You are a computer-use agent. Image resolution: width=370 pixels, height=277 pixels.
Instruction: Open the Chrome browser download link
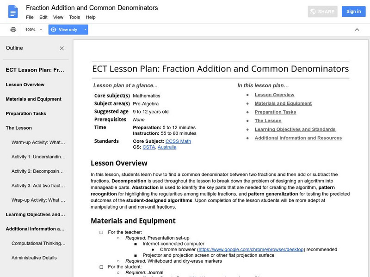tap(251, 249)
